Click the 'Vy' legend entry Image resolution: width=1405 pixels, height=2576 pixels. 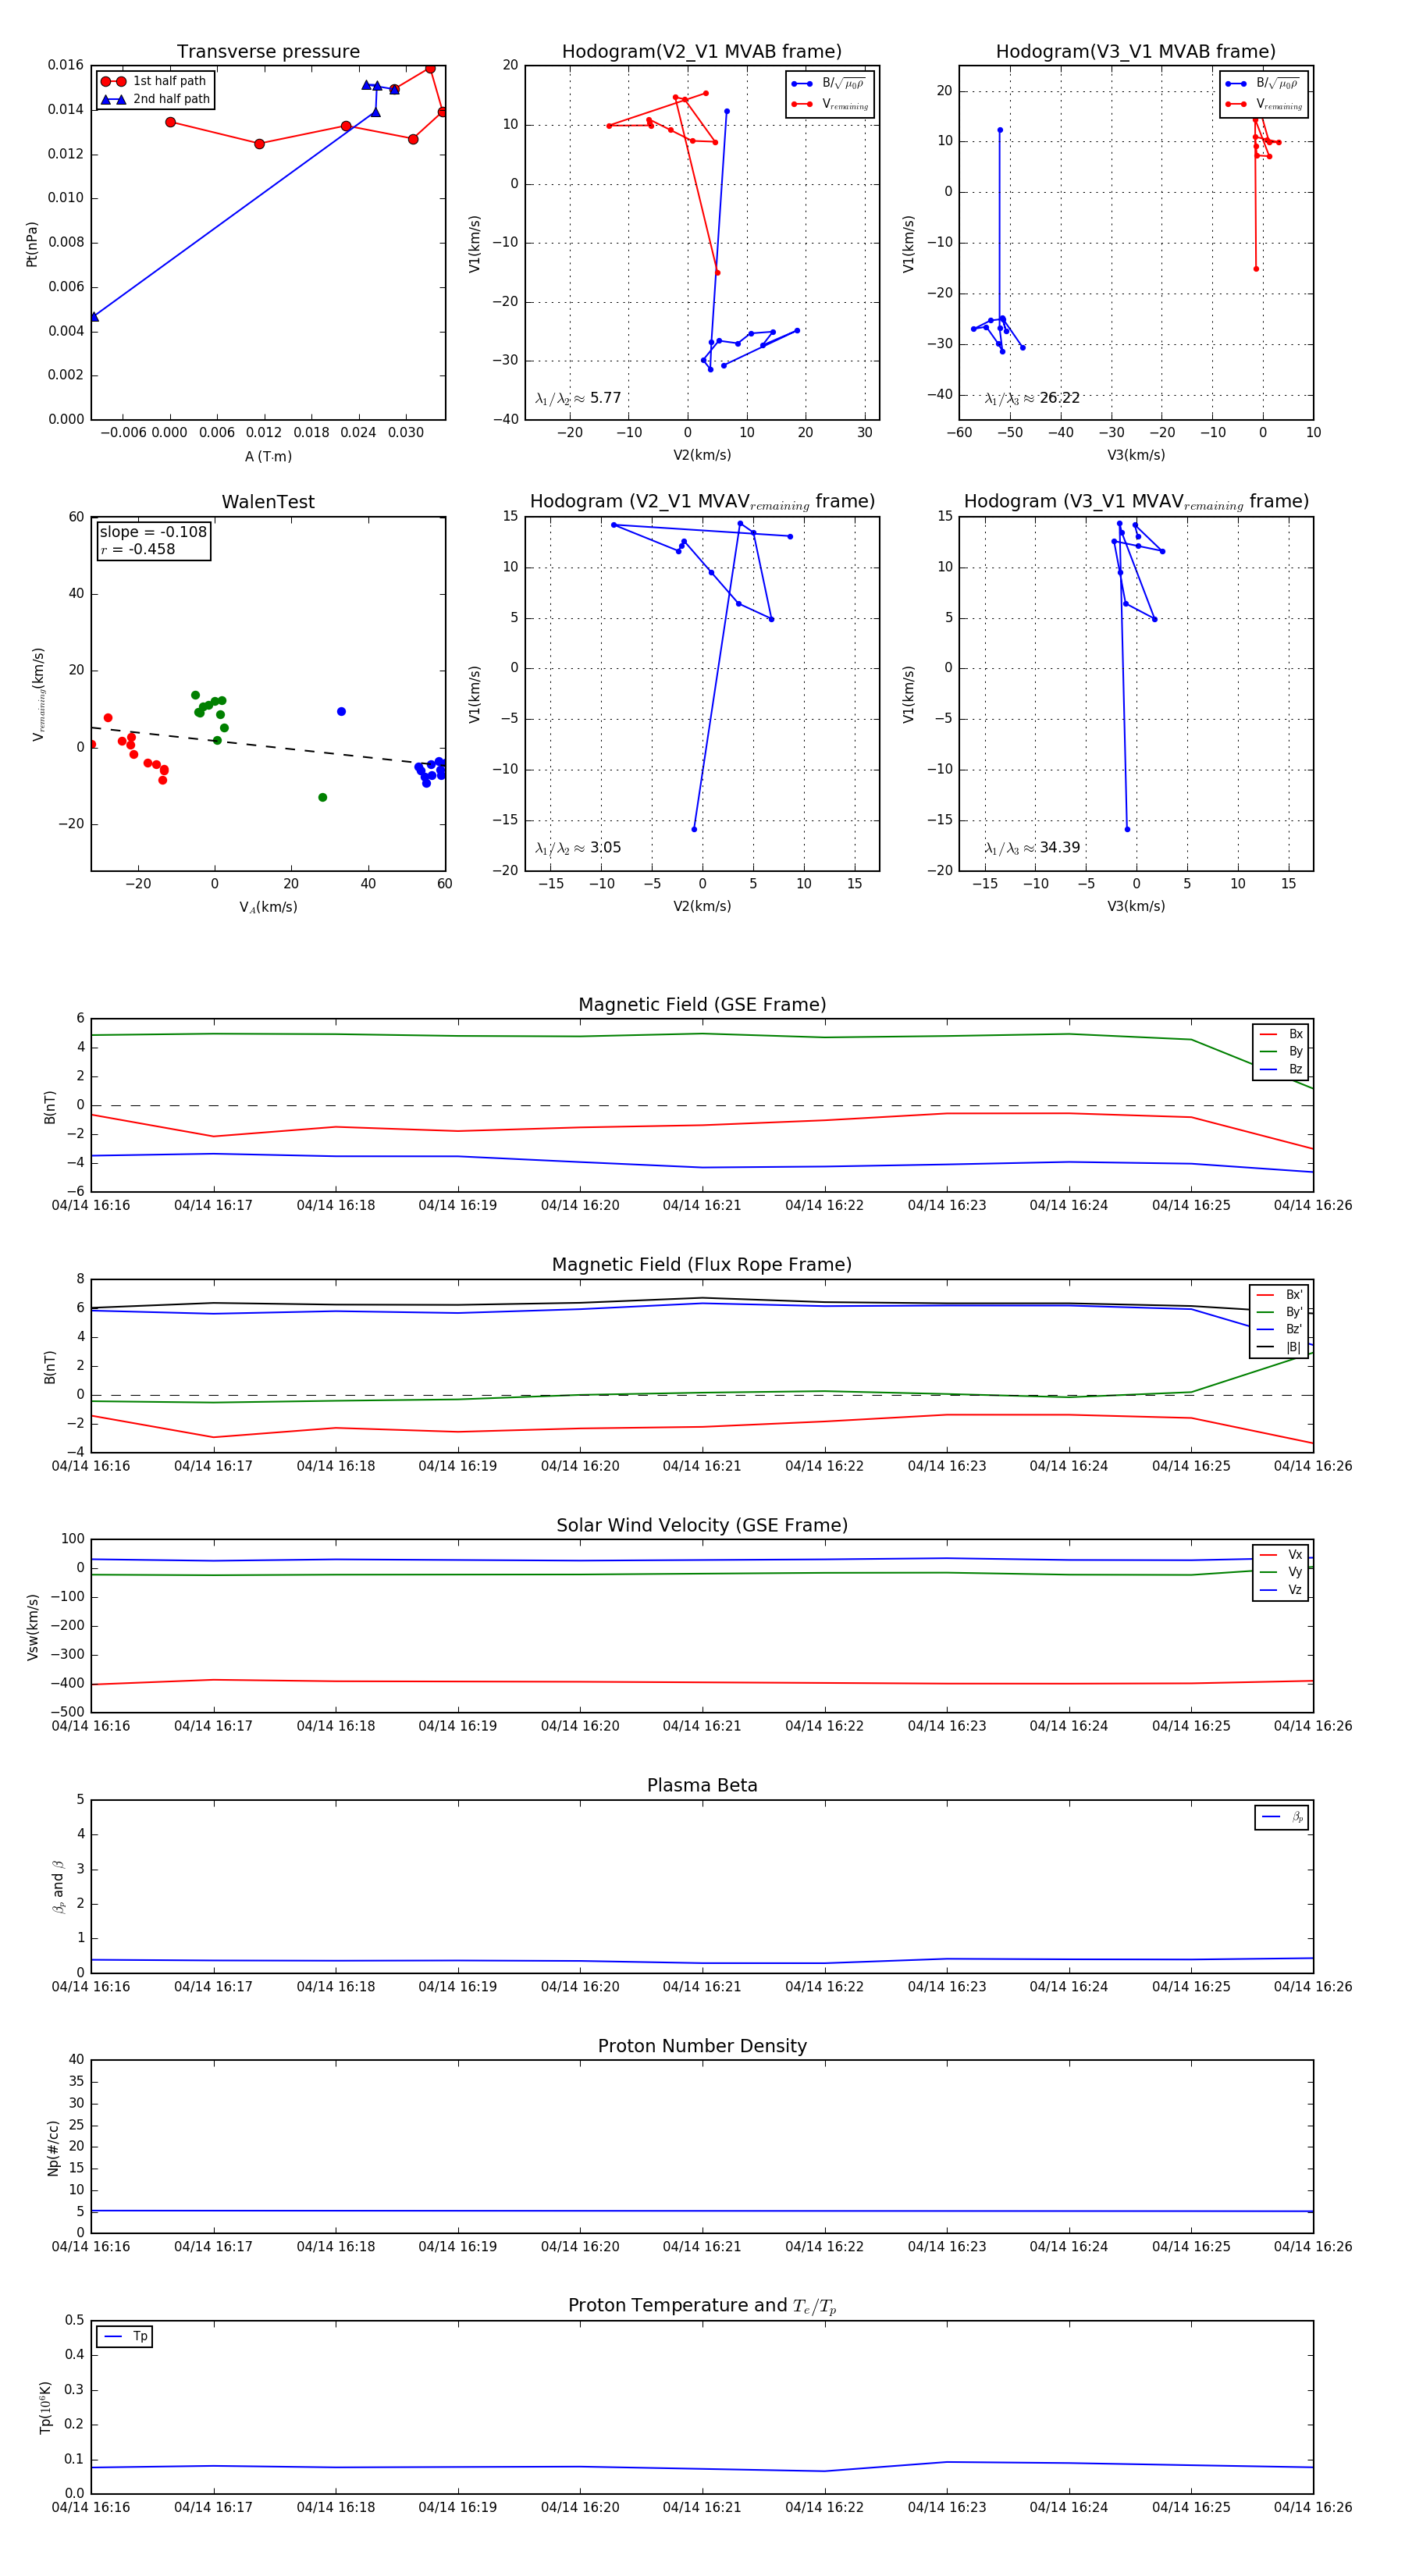point(1281,1572)
